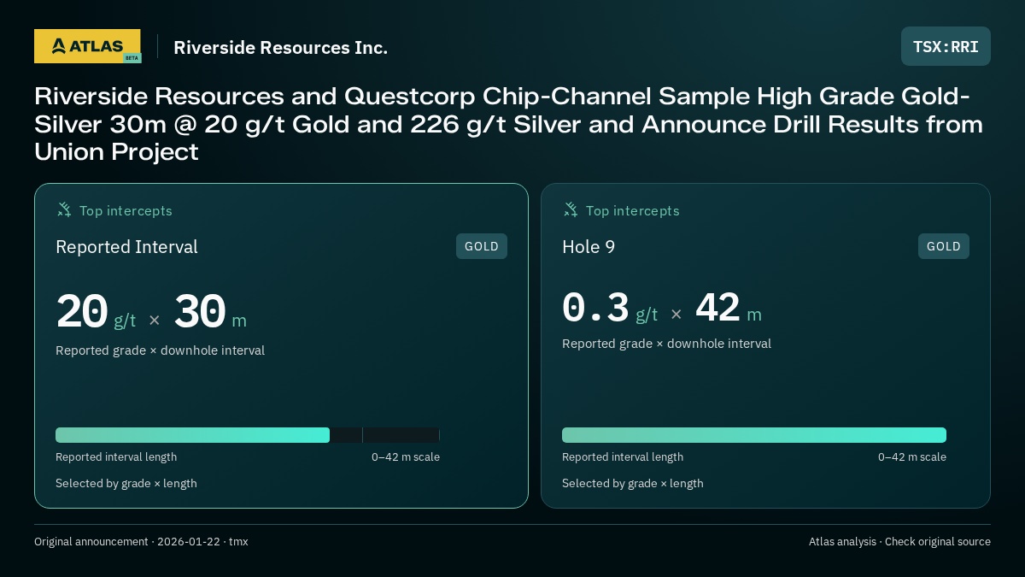Click 'Reported interval length' under the Reported Interval bar

click(116, 457)
